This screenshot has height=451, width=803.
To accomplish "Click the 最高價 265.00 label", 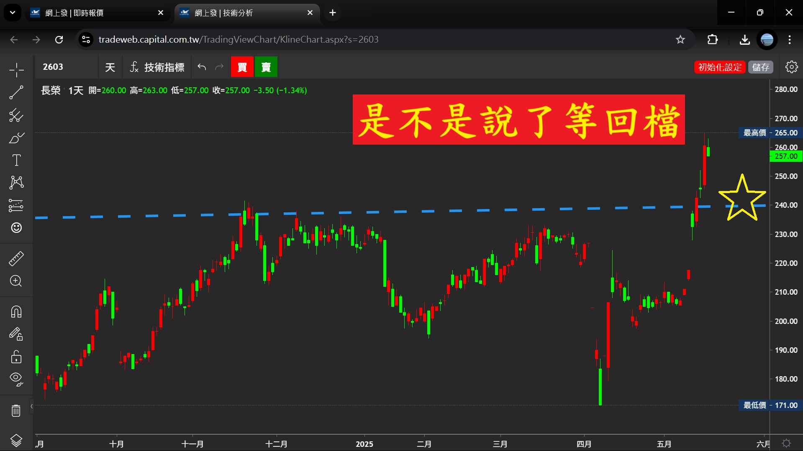I will point(770,133).
